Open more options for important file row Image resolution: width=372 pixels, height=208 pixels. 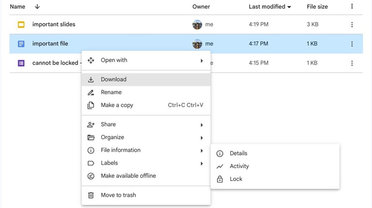[x=352, y=44]
